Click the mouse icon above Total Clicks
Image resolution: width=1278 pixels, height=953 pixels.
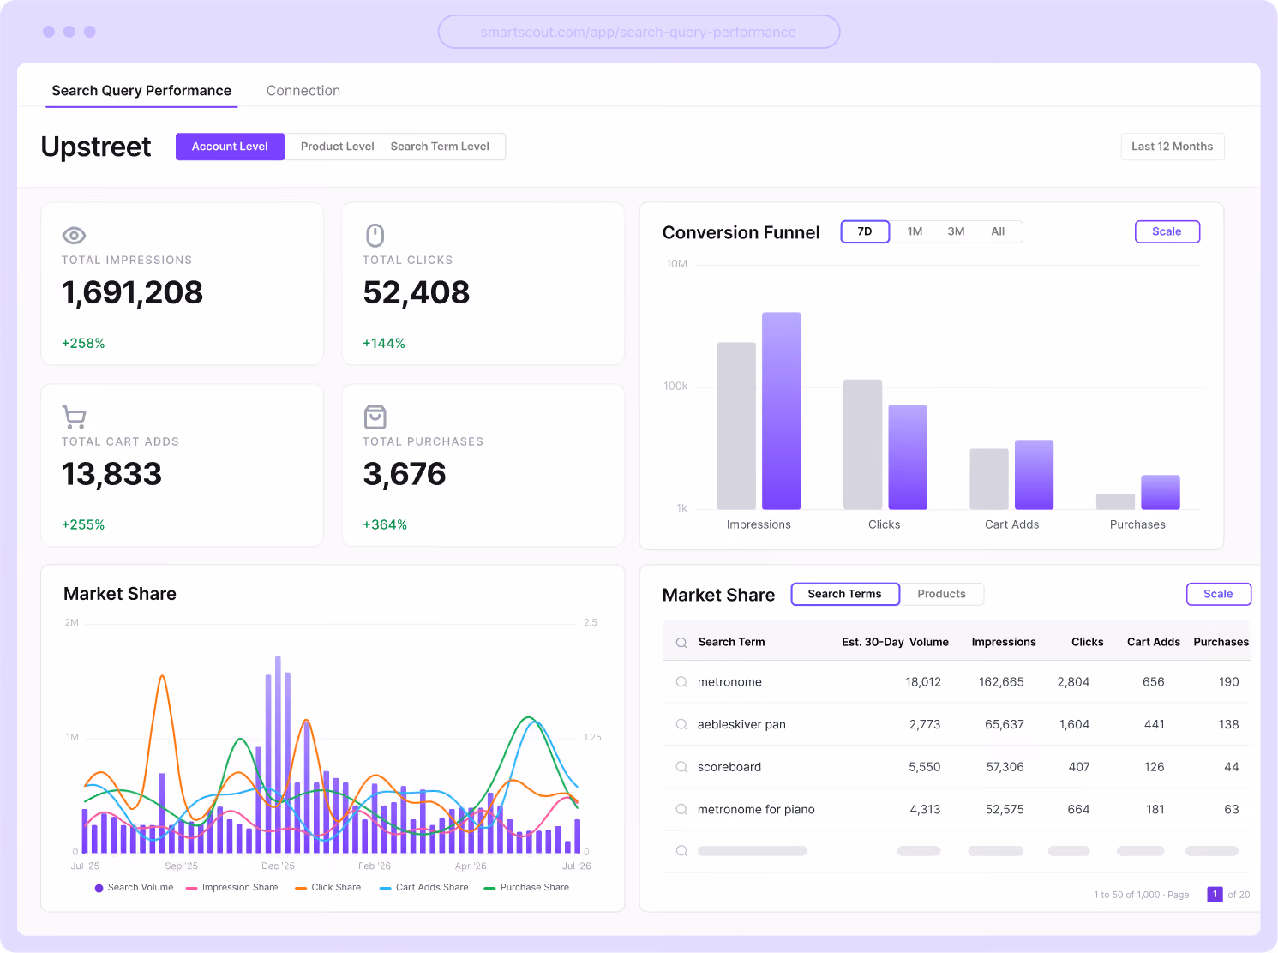[375, 236]
